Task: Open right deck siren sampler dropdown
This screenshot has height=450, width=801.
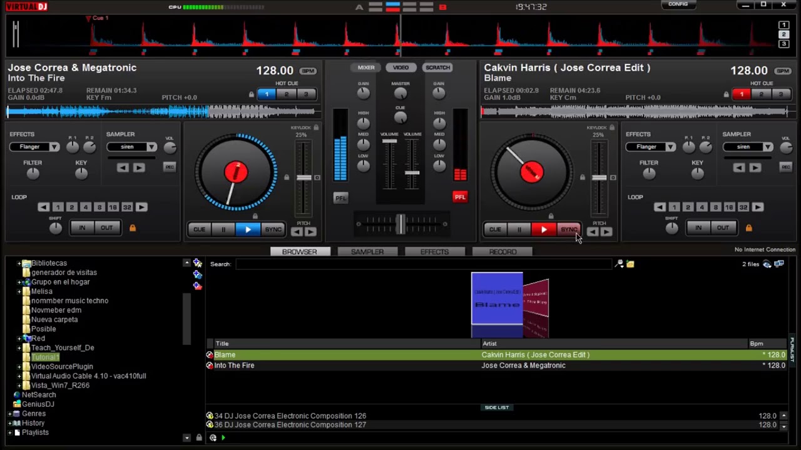Action: pyautogui.click(x=768, y=147)
